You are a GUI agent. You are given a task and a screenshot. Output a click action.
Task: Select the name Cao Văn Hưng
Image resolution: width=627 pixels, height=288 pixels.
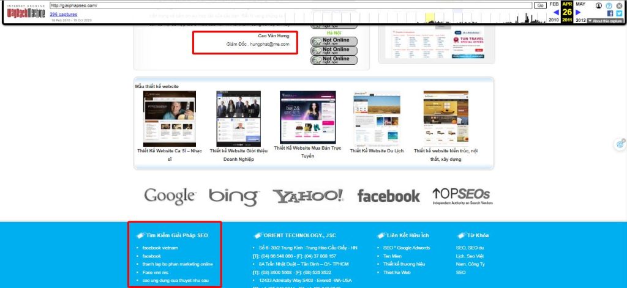274,36
